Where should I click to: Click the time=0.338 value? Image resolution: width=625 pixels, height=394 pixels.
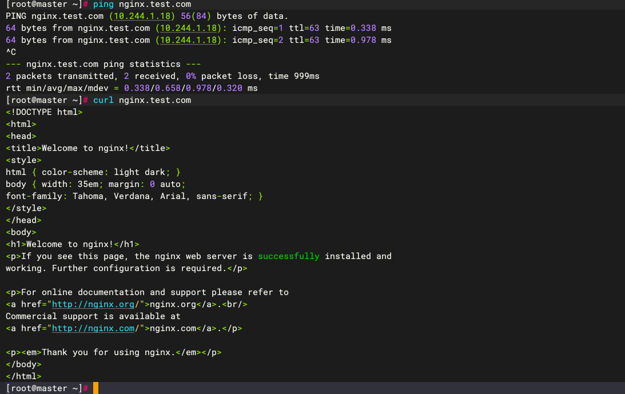click(x=351, y=29)
